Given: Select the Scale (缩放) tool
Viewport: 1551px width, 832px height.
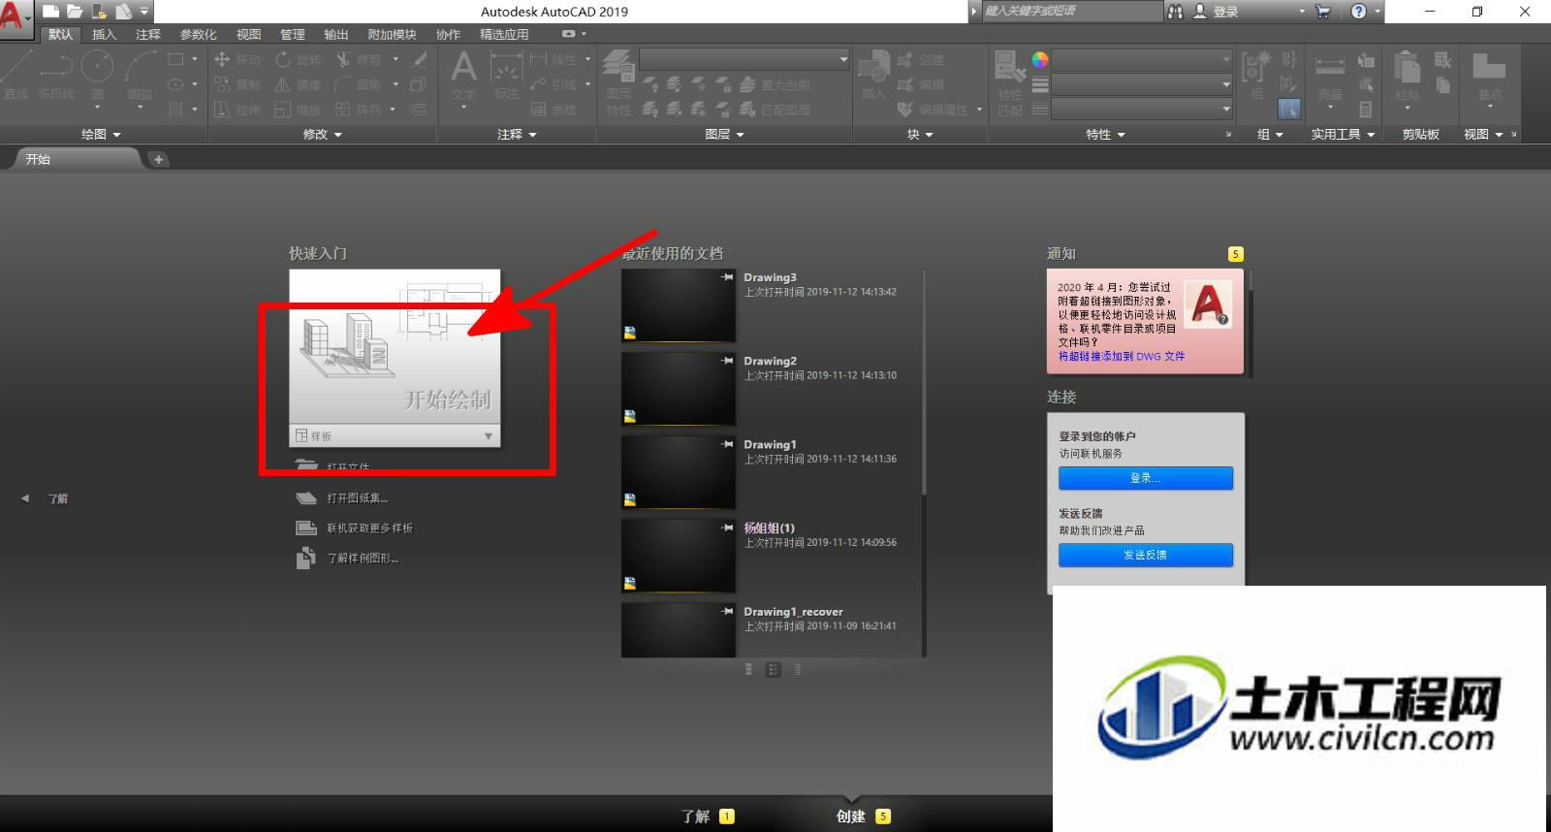Looking at the screenshot, I should [297, 110].
